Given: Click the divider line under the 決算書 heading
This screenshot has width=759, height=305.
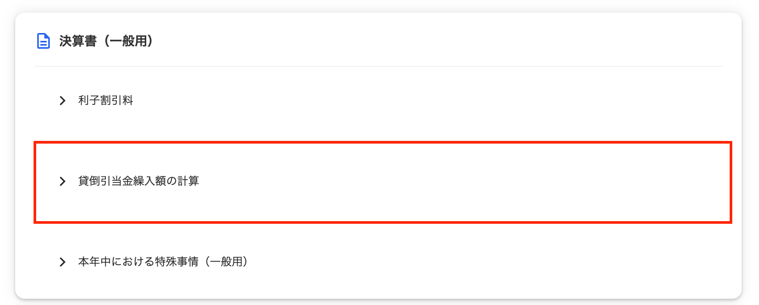Looking at the screenshot, I should [378, 67].
